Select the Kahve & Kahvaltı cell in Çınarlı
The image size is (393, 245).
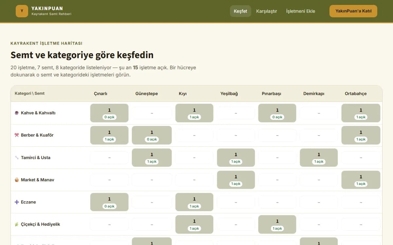point(109,113)
